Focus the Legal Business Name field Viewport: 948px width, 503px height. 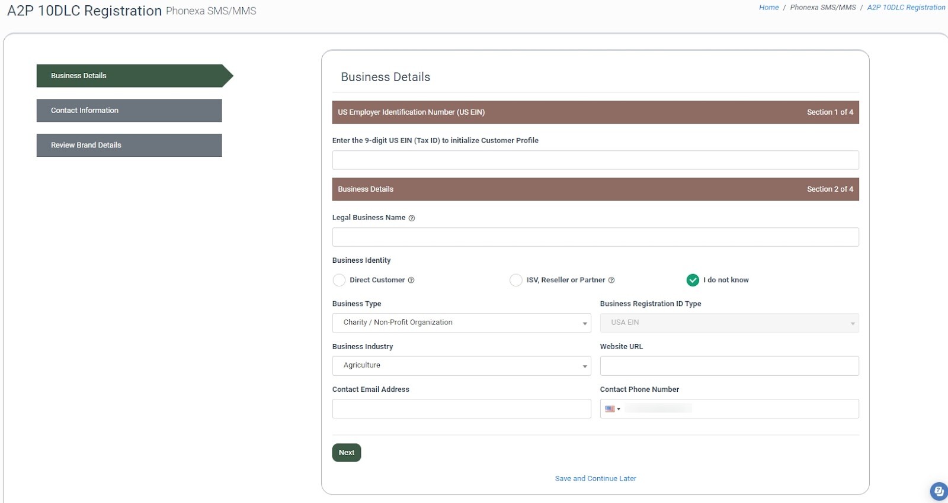(x=595, y=237)
